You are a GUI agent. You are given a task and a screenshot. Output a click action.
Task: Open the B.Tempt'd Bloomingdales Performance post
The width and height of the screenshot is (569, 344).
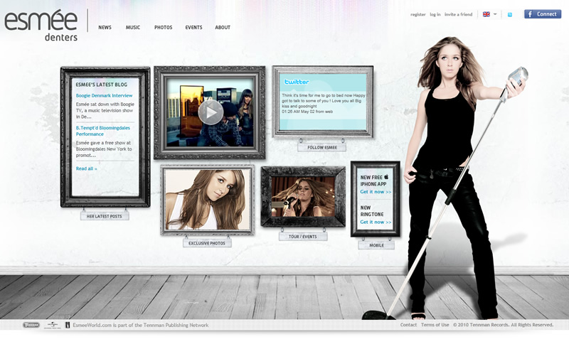(102, 131)
